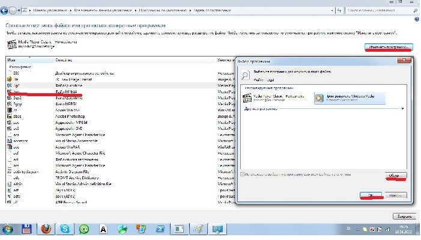Click the WinRAR icon of the .ace row
This screenshot has height=240, width=421.
[10, 147]
